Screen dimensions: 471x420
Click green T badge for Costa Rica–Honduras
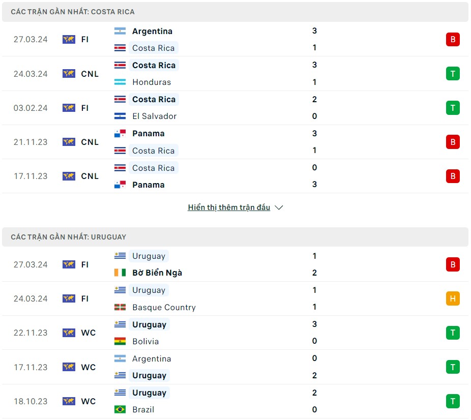coord(453,74)
